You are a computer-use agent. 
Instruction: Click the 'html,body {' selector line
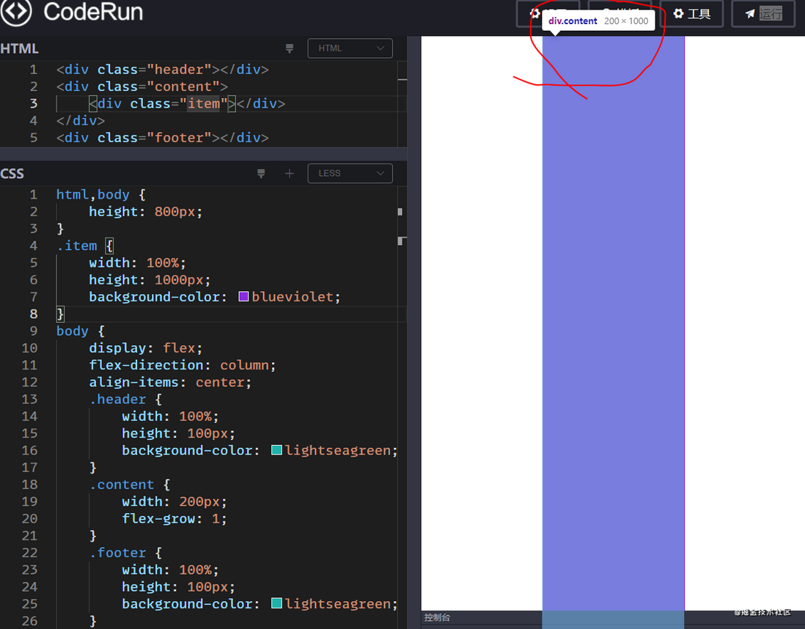coord(100,194)
